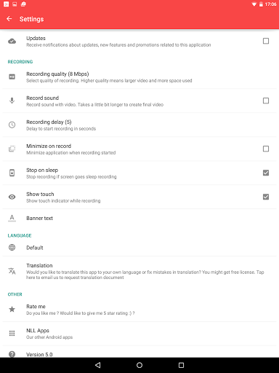
Task: Tap the Version 5.0 entry
Action: point(139,352)
